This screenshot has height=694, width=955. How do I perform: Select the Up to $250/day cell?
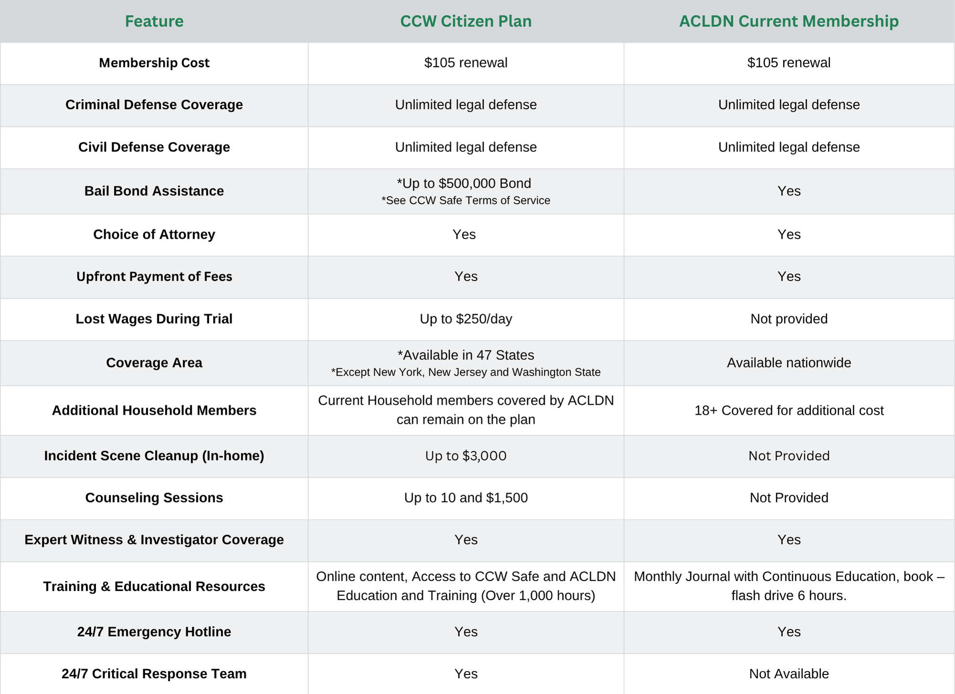click(466, 319)
